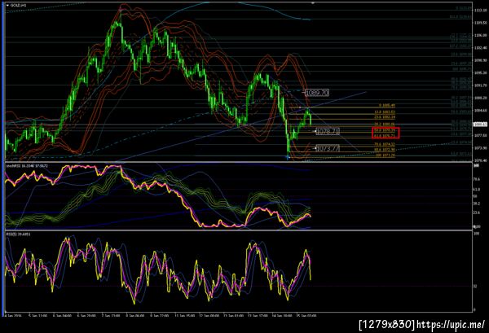Select the 1089.70 price label
This screenshot has width=489, height=333.
317,93
